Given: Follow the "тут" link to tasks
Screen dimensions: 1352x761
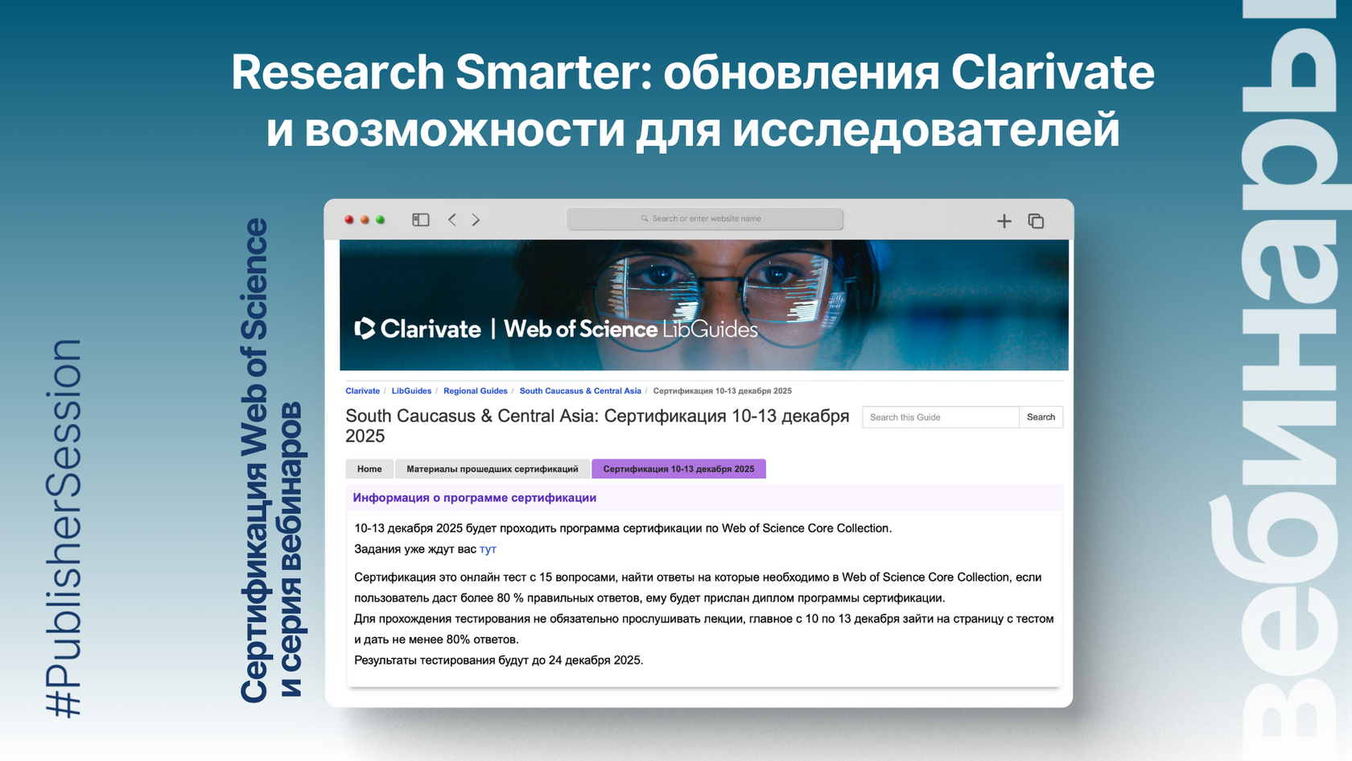Looking at the screenshot, I should coord(488,549).
